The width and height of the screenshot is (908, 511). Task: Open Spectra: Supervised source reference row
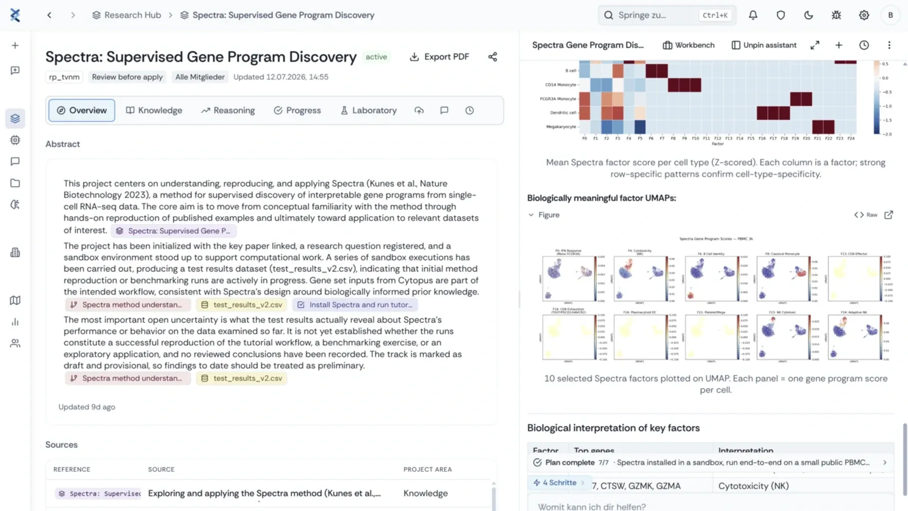267,493
